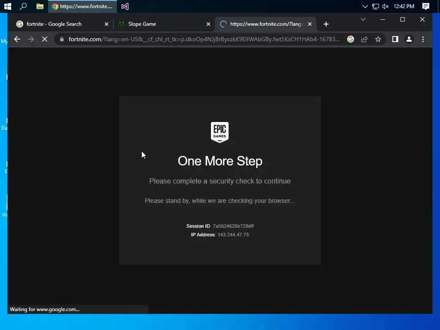Click the Chrome taskbar button for fortnite.com
The height and width of the screenshot is (330, 440).
(82, 6)
